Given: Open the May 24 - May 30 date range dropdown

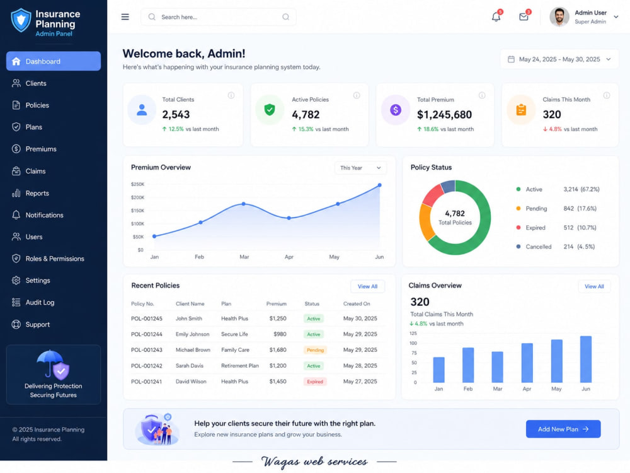Looking at the screenshot, I should click(x=559, y=59).
